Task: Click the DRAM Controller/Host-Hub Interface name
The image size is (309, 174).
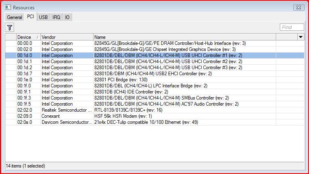Action: pos(170,43)
